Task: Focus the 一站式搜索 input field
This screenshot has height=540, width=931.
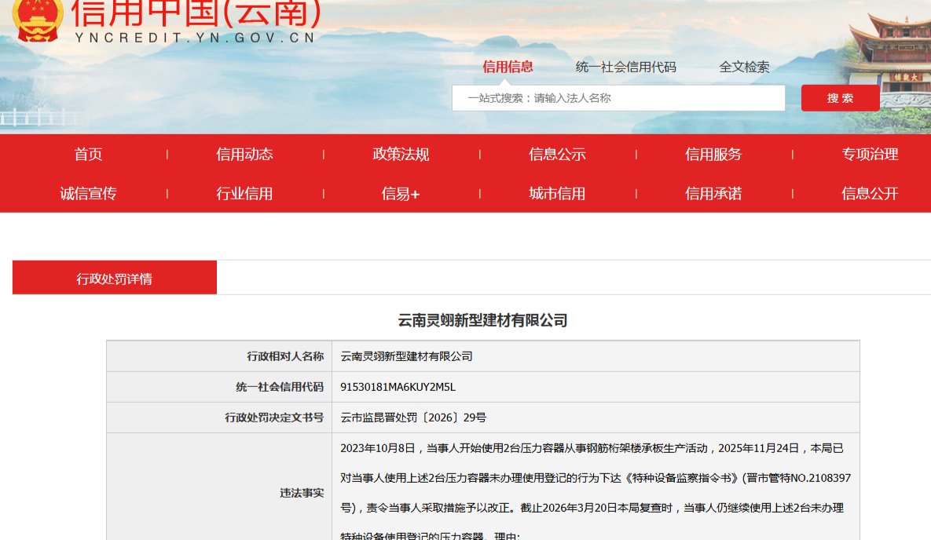Action: coord(618,98)
